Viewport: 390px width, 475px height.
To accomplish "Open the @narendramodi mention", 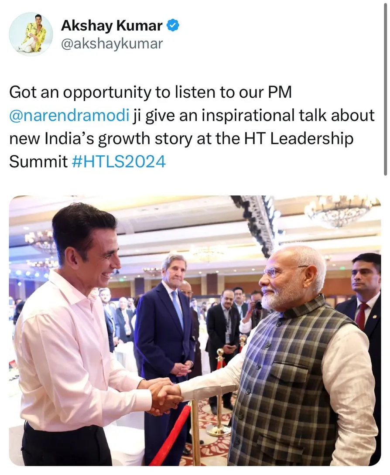I will pos(70,116).
